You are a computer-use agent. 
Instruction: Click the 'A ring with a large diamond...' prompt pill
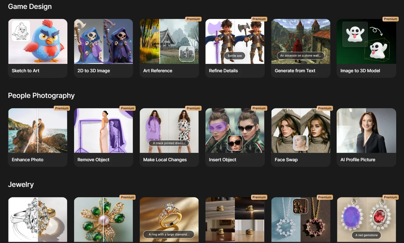[x=169, y=234]
